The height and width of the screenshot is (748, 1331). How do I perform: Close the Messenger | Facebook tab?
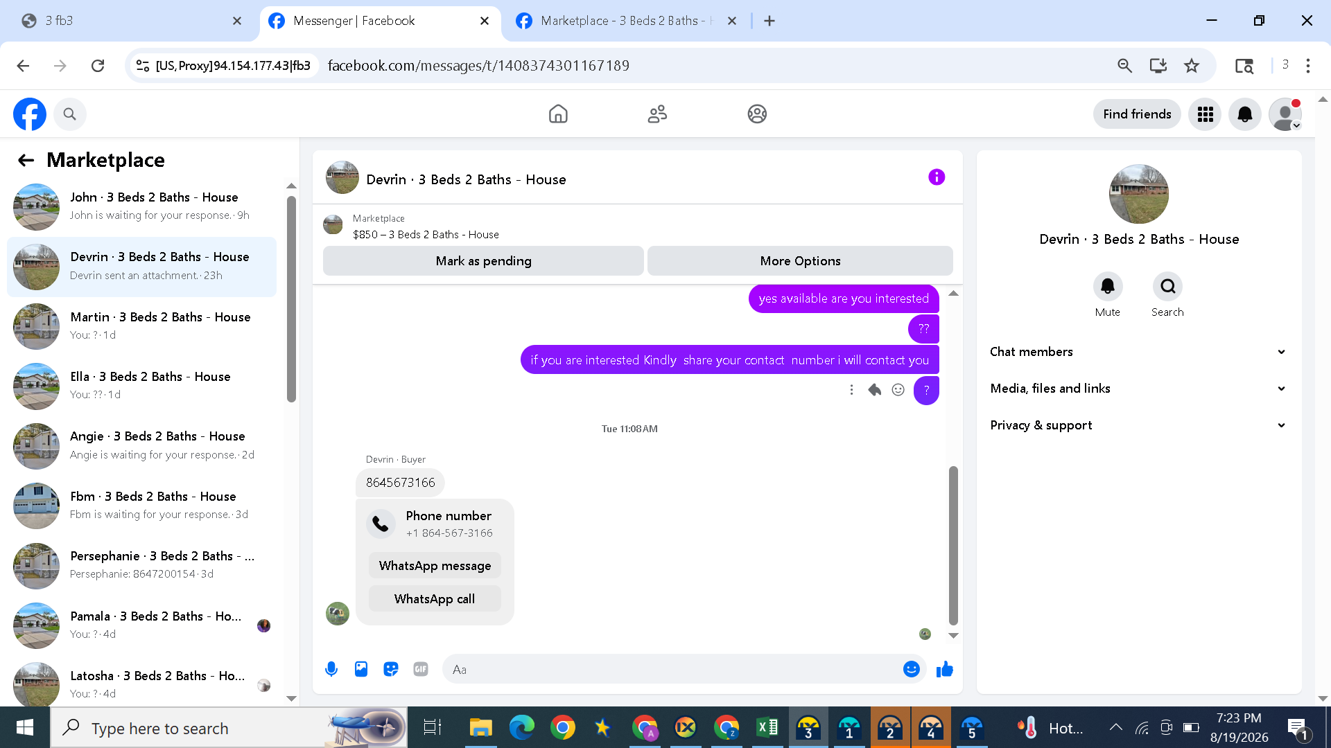(485, 21)
